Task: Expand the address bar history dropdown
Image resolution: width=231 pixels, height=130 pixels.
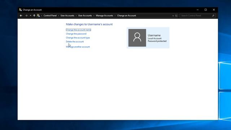Action: pyautogui.click(x=173, y=16)
